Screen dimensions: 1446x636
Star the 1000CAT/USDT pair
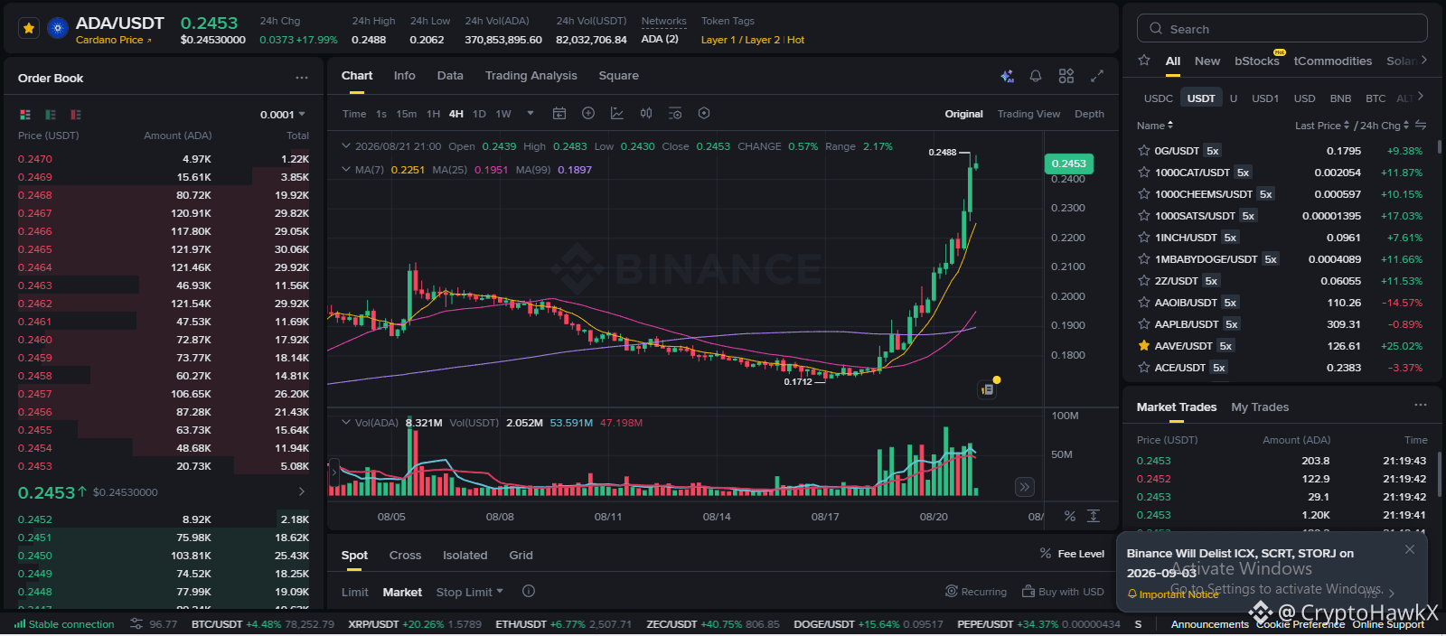point(1144,173)
